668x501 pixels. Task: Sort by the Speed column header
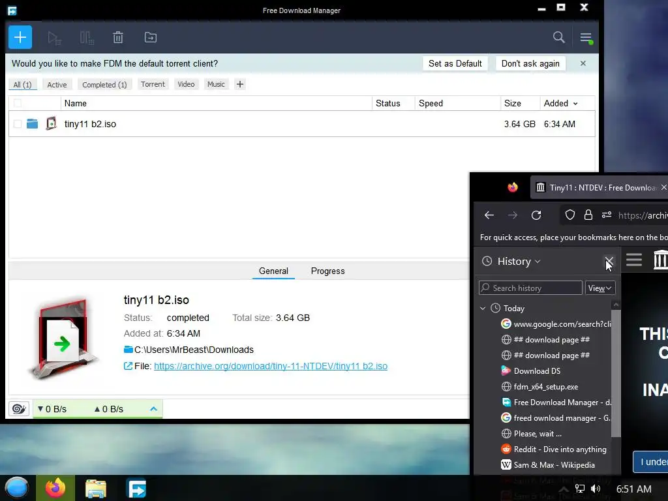pyautogui.click(x=431, y=104)
